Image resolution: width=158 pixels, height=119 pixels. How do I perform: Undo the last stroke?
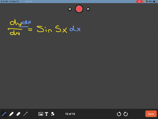(x=119, y=114)
